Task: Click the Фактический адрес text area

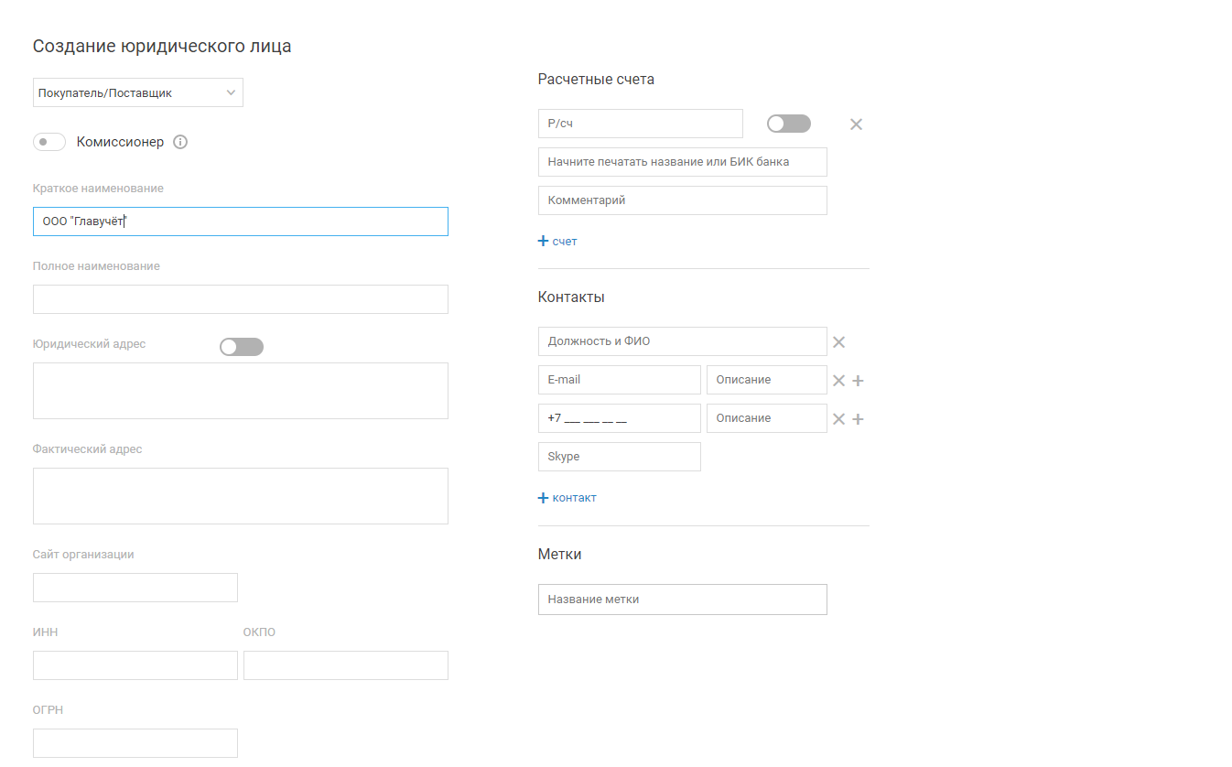Action: (240, 496)
